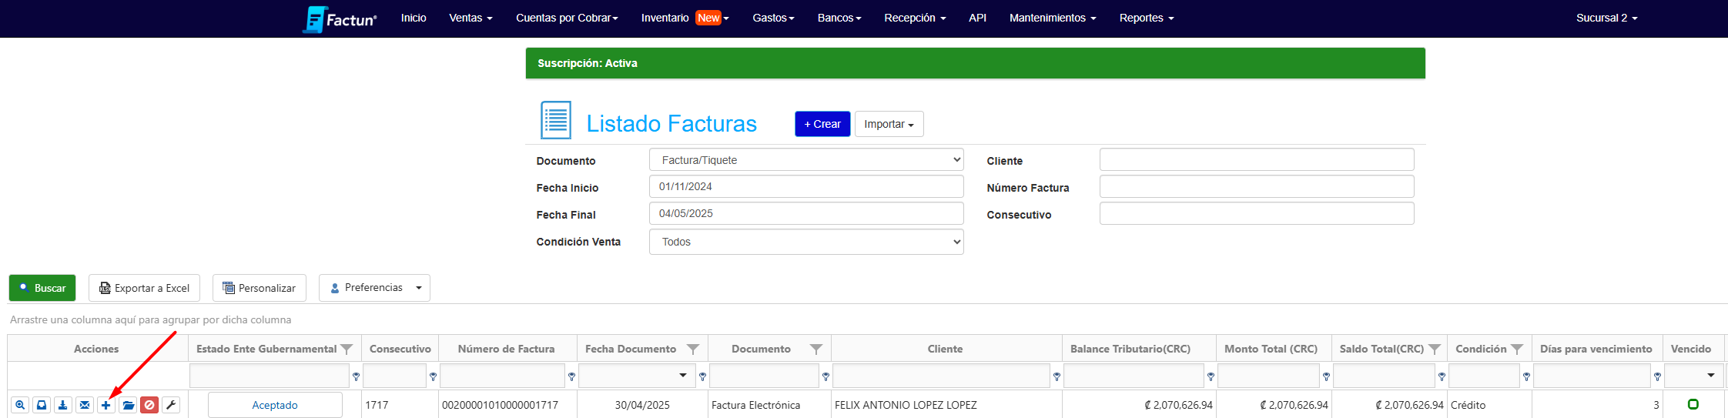The width and height of the screenshot is (1728, 418).
Task: Click the download icon in row 1717
Action: (x=63, y=405)
